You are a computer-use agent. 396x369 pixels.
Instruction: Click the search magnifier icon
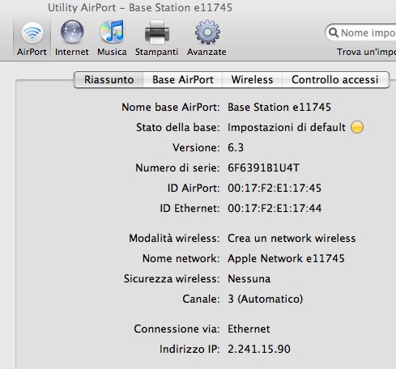tap(334, 33)
